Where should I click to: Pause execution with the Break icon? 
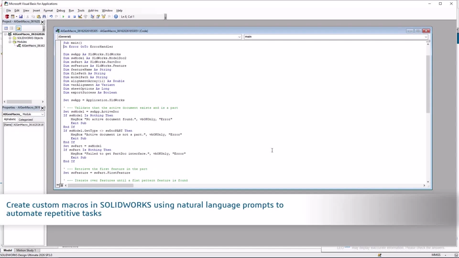tap(69, 17)
